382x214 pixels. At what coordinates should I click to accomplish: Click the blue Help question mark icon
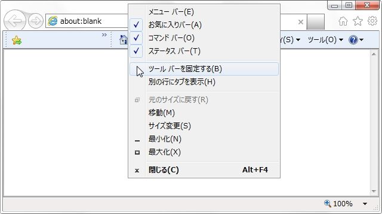353,40
